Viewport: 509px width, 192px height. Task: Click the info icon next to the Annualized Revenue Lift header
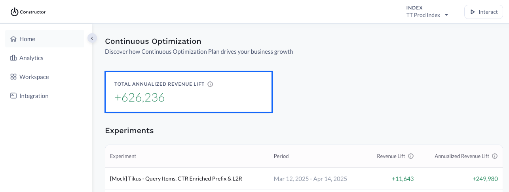[495, 156]
